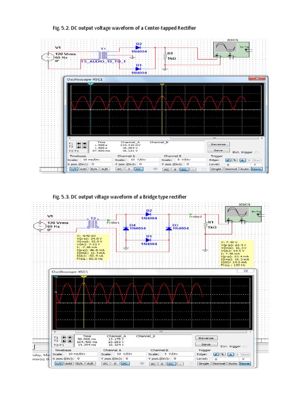Click yellow T2 cursor marker in upper oscilloscope
The width and height of the screenshot is (299, 398).
[x=162, y=84]
